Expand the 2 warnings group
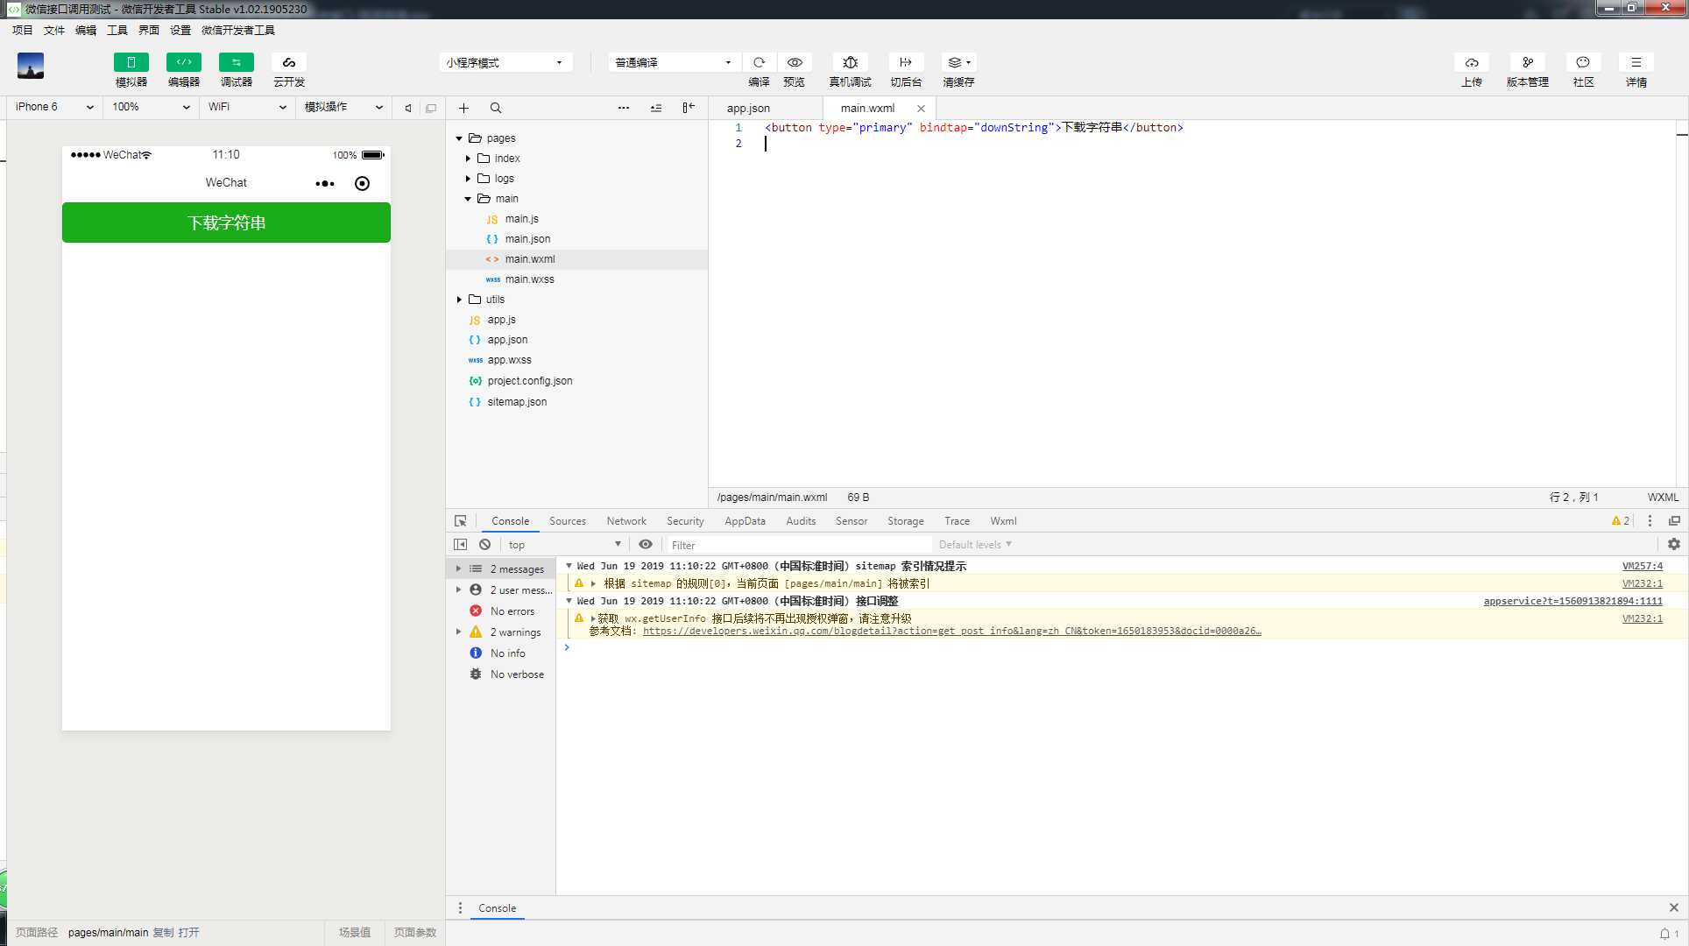The height and width of the screenshot is (946, 1689). pos(458,632)
